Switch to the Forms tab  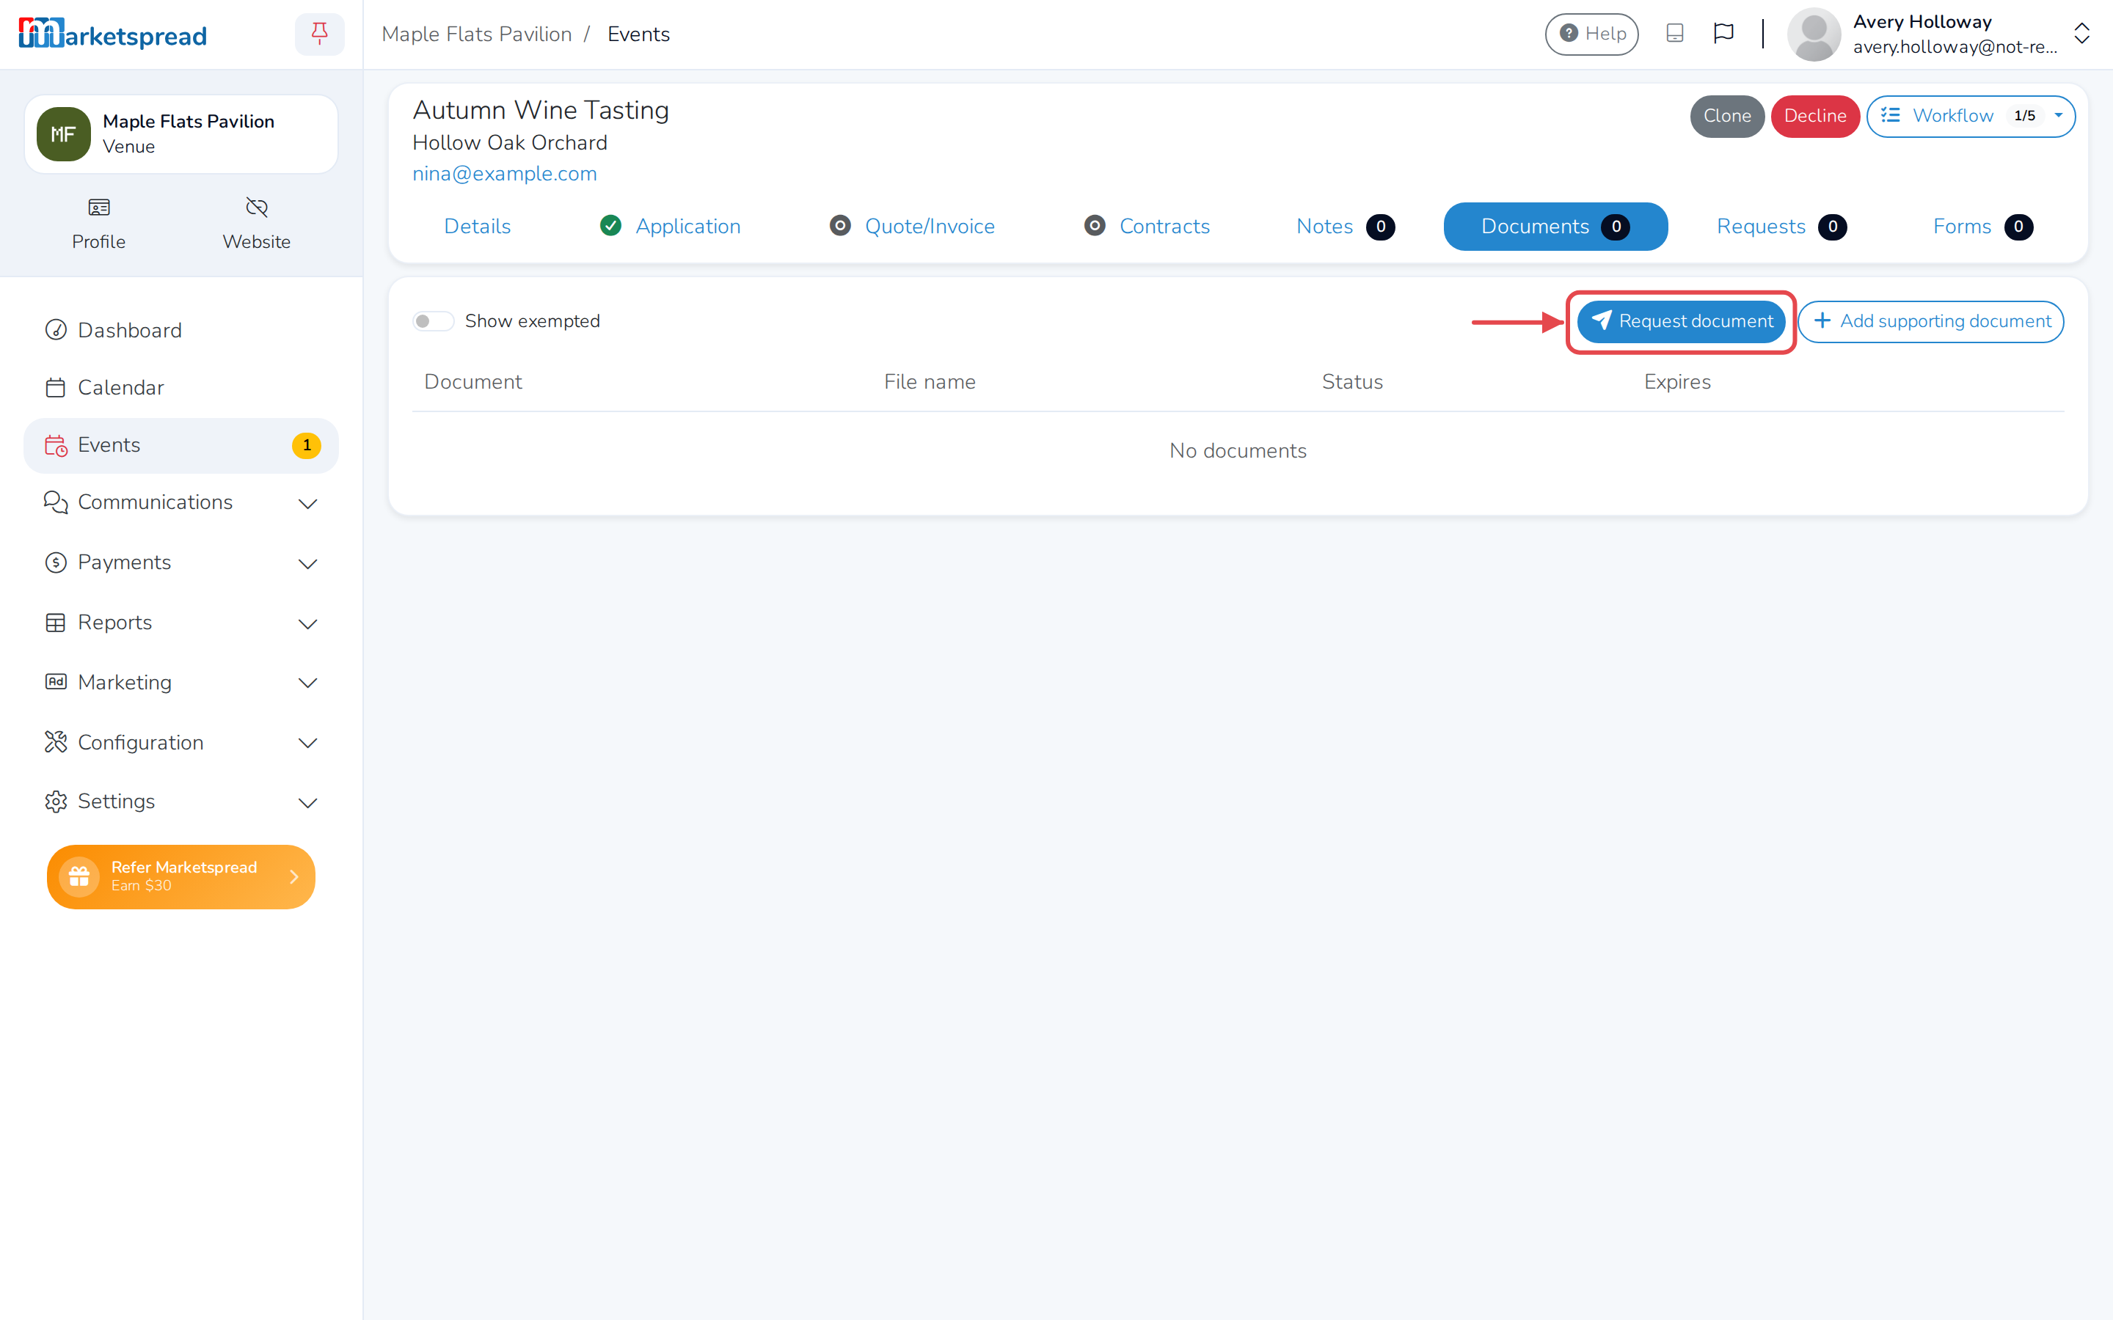pos(1983,227)
